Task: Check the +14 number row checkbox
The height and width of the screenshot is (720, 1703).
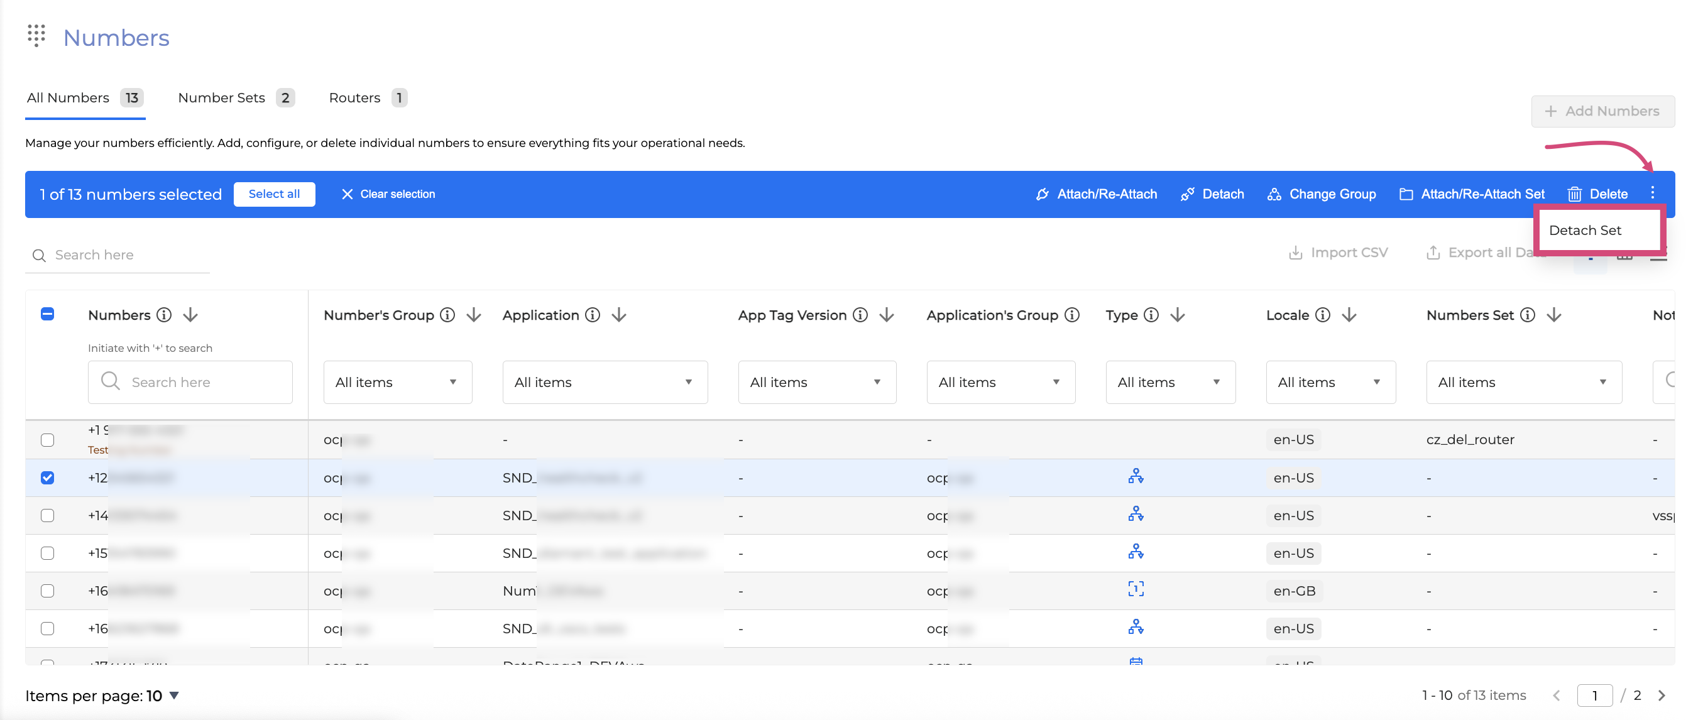Action: point(48,515)
